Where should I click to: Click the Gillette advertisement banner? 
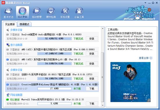point(130,82)
